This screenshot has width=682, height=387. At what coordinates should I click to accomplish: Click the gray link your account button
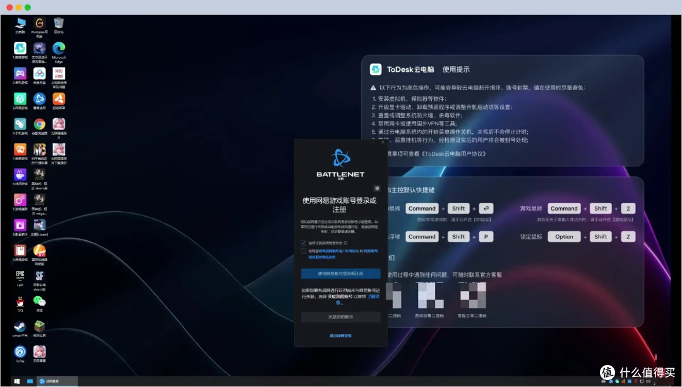[340, 317]
